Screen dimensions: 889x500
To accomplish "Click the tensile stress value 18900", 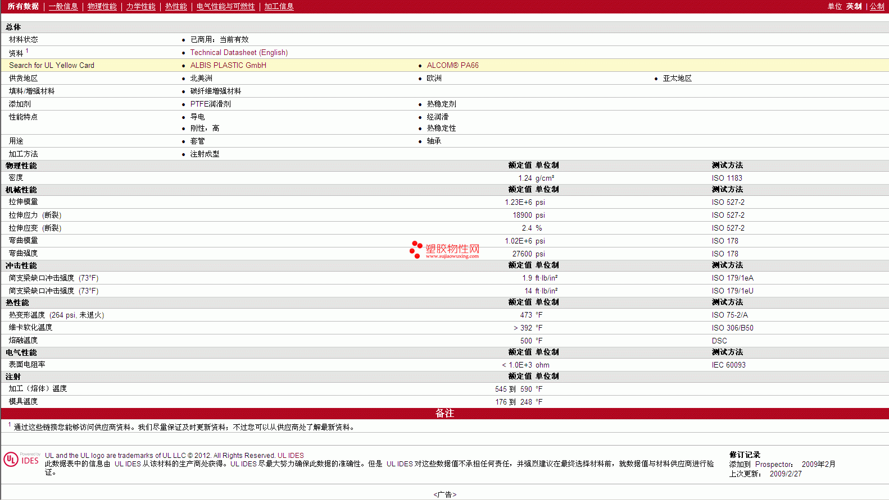I will tap(522, 215).
